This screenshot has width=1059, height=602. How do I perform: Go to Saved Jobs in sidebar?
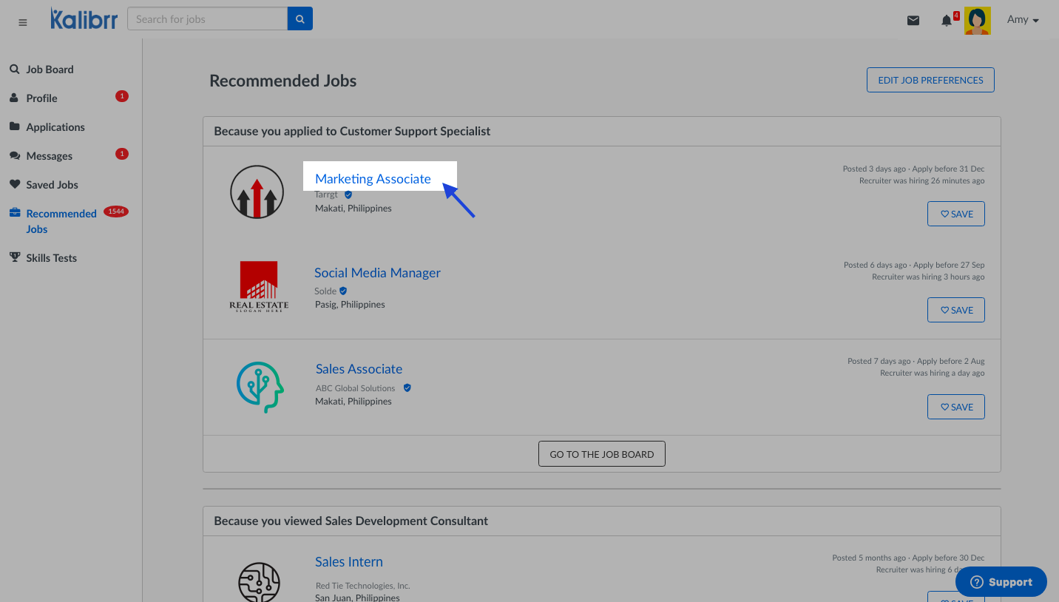point(52,185)
